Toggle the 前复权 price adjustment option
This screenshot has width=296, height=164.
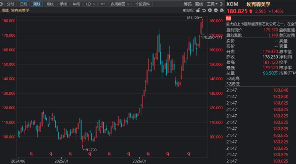tap(188, 11)
